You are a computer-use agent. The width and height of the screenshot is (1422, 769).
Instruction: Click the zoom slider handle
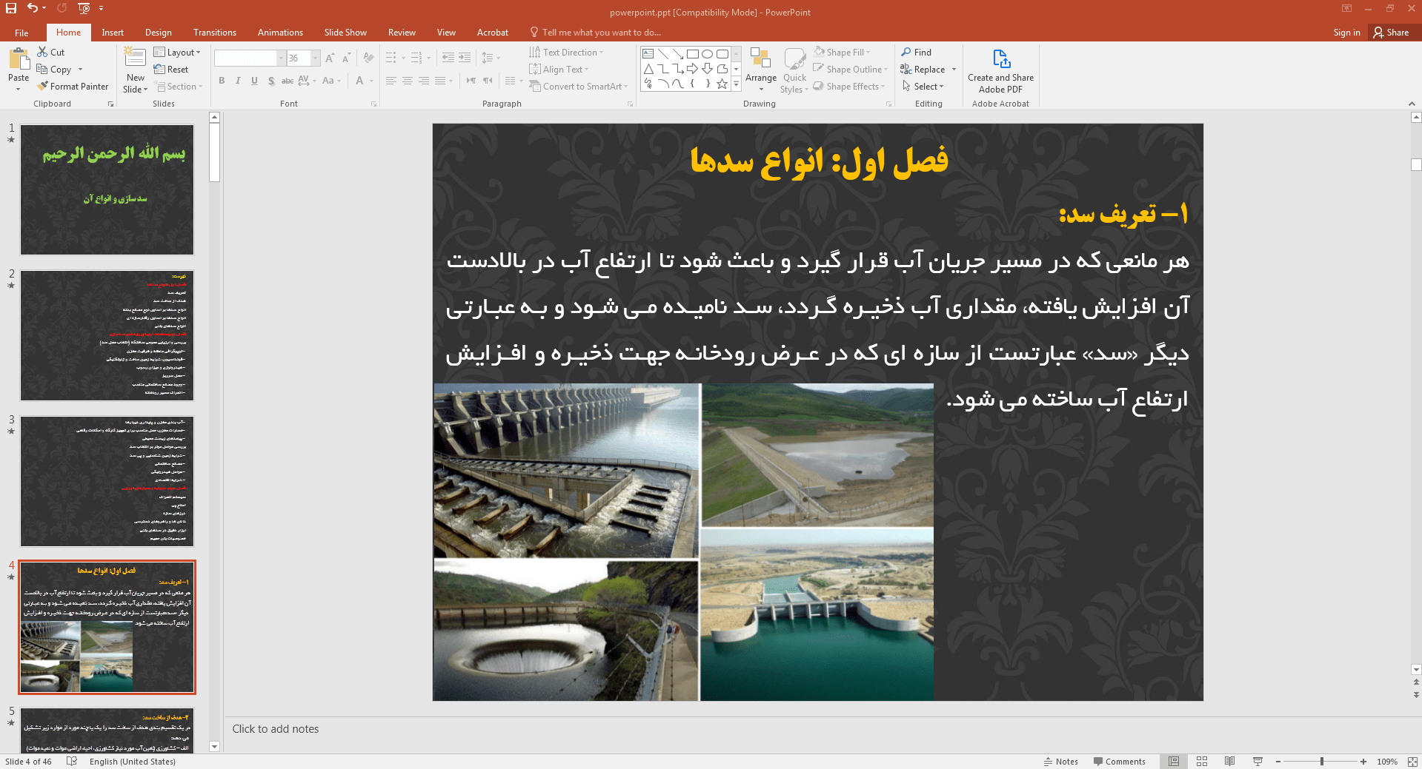click(x=1321, y=762)
